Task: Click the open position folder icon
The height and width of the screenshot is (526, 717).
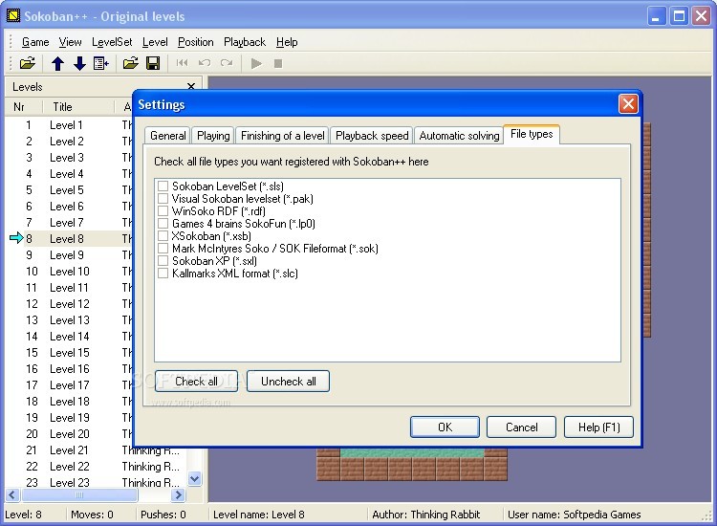Action: 131,63
